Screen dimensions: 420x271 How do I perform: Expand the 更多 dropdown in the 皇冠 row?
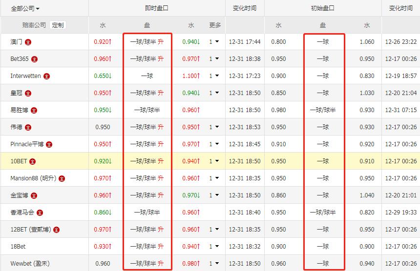pos(214,93)
